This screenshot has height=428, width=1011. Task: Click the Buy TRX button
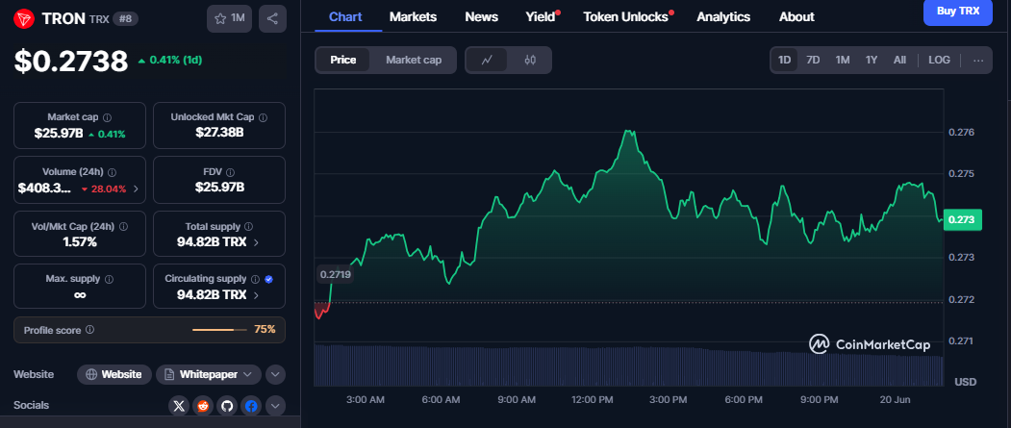point(957,11)
